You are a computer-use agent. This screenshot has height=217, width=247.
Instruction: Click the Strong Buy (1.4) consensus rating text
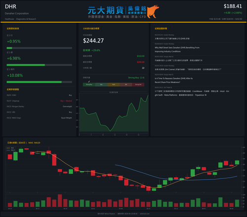(136, 78)
